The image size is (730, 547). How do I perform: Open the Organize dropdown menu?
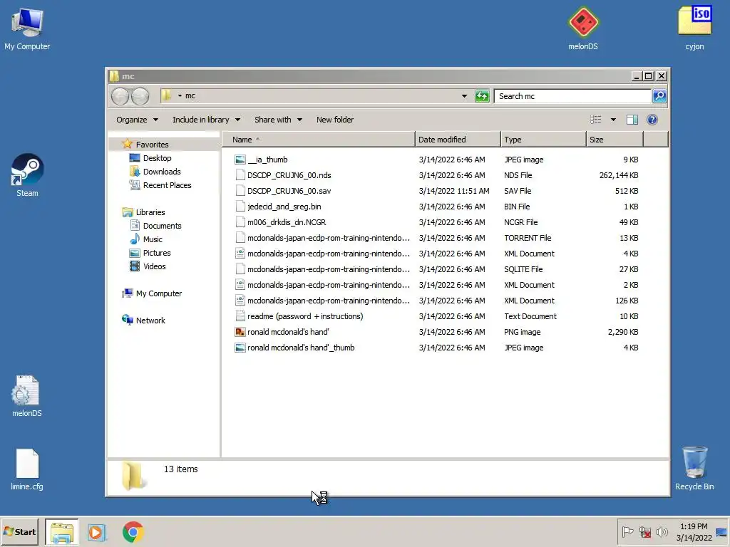137,120
